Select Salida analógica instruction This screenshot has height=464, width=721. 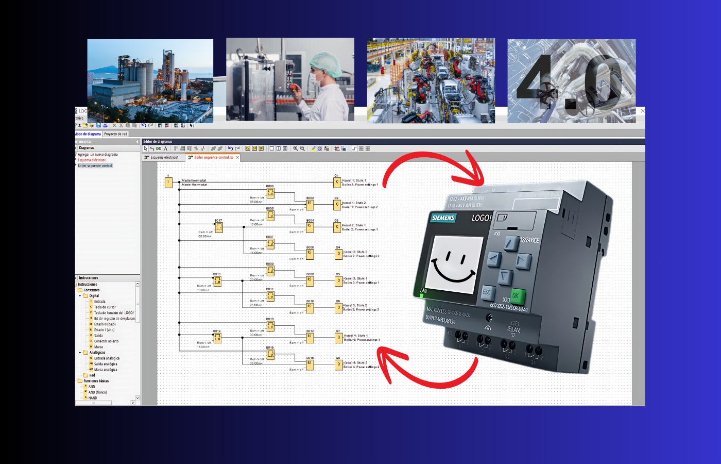click(106, 364)
